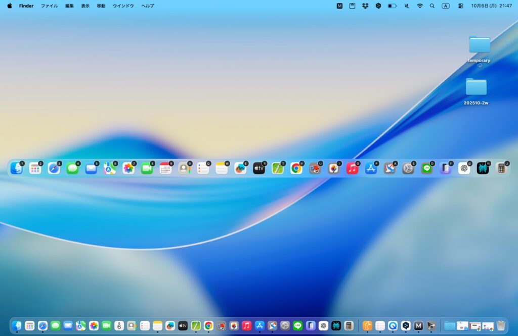Screen dimensions: 518x336
Task: Open Freeform icon with badge E
Action: 240,169
